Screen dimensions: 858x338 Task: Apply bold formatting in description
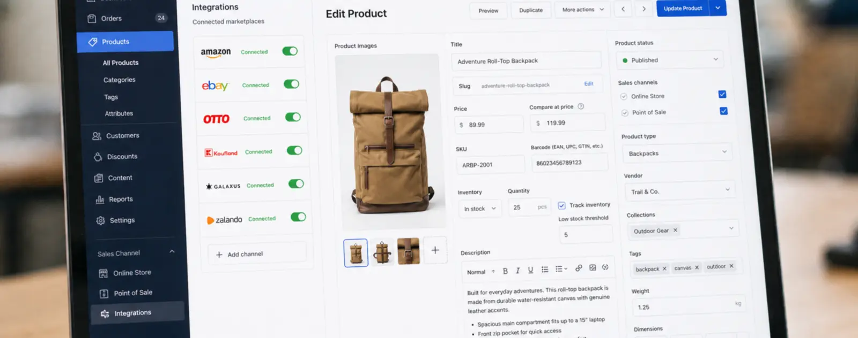(x=505, y=271)
